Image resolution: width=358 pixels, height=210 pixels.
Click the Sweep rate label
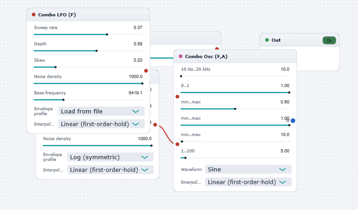click(x=45, y=28)
